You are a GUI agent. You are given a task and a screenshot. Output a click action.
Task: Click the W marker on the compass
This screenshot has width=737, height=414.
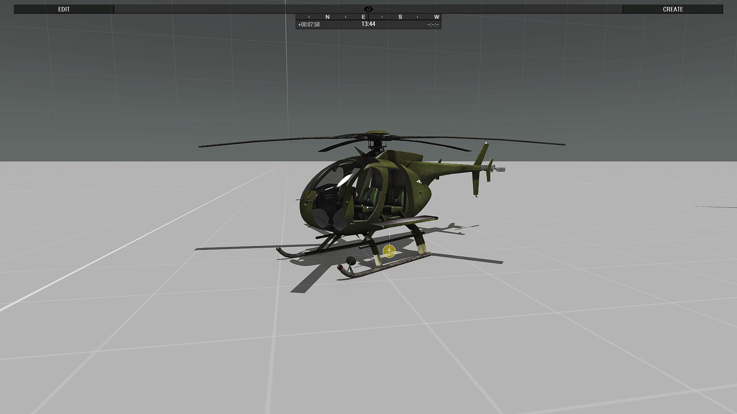point(436,17)
